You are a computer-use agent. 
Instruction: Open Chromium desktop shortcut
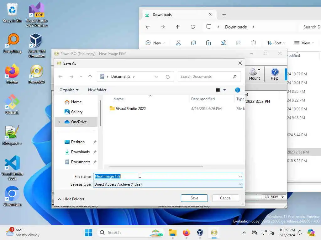click(12, 196)
